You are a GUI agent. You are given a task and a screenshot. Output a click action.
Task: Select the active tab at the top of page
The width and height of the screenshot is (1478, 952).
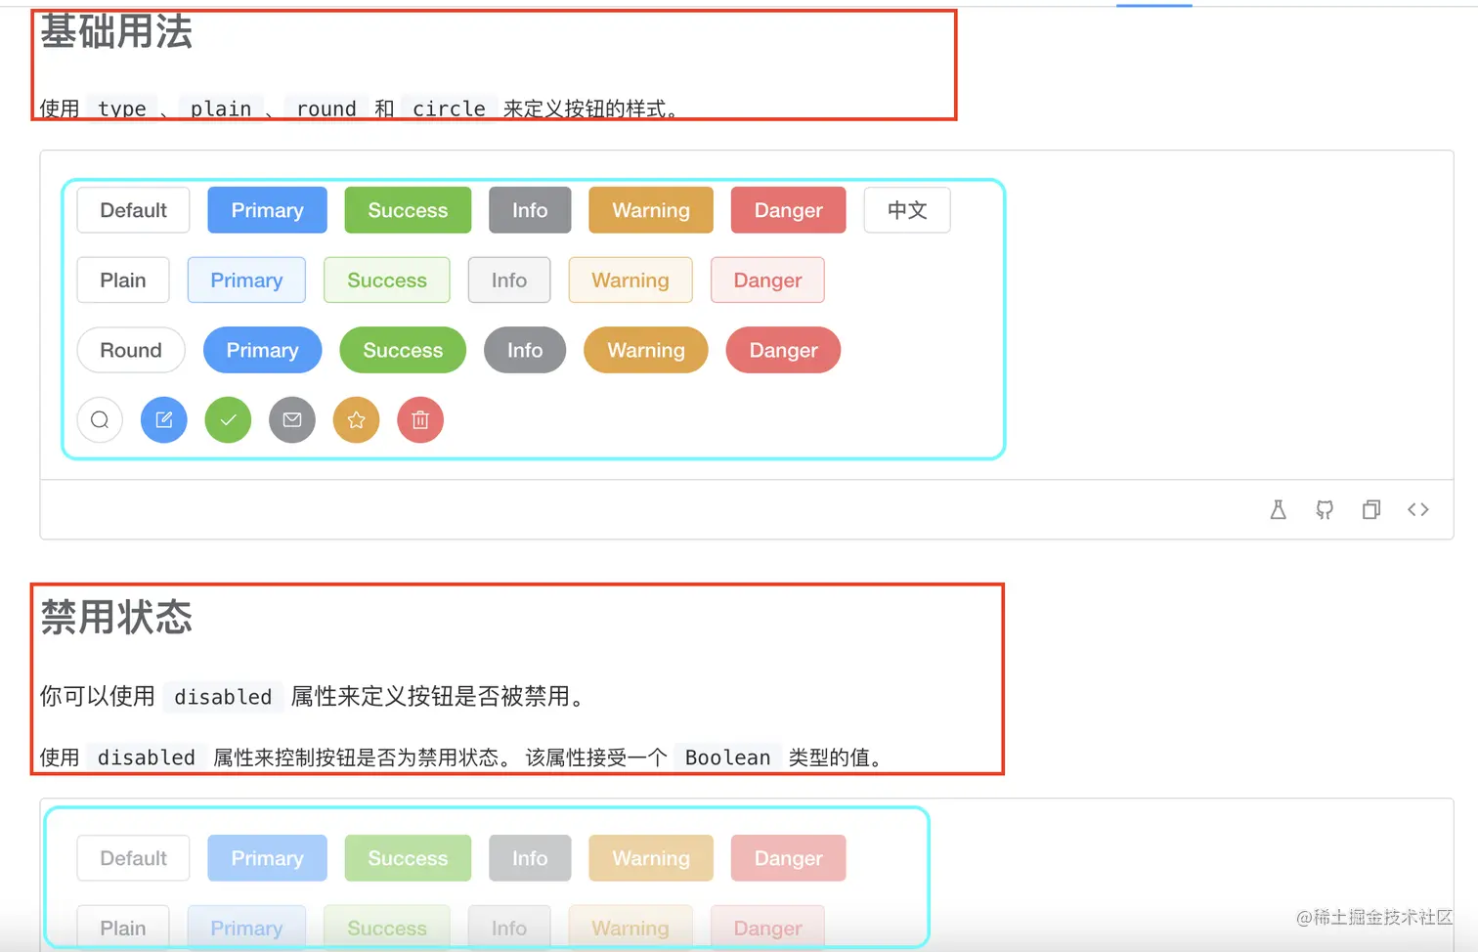click(1153, 3)
